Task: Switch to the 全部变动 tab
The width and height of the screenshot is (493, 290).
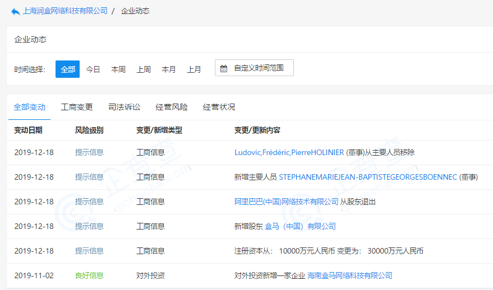Action: pos(30,107)
